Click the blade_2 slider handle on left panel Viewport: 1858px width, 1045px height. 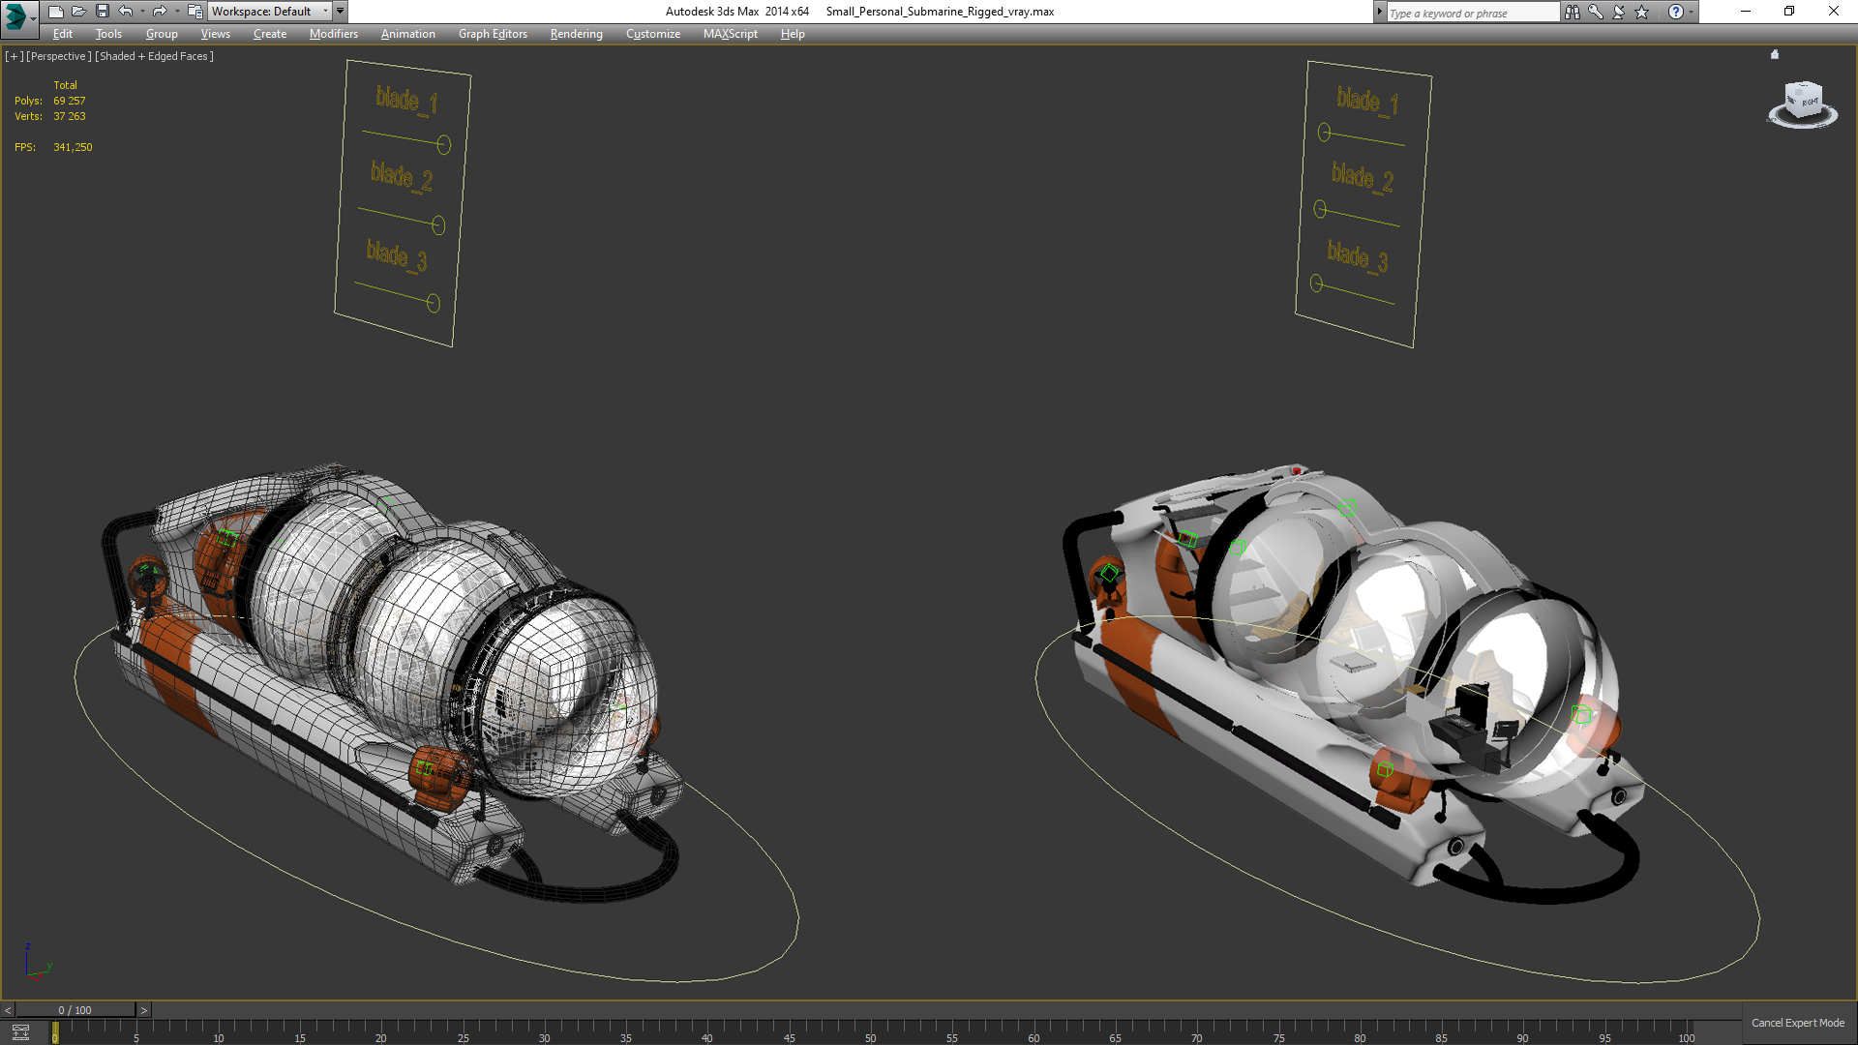coord(438,225)
